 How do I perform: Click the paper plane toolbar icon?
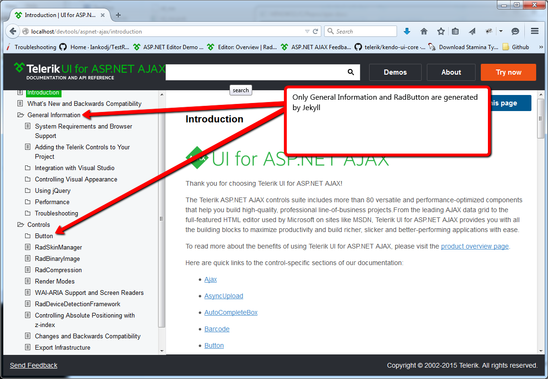pyautogui.click(x=472, y=31)
